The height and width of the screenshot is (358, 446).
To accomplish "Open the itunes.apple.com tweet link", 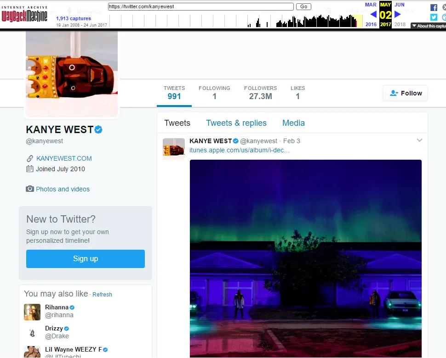I will pyautogui.click(x=240, y=150).
